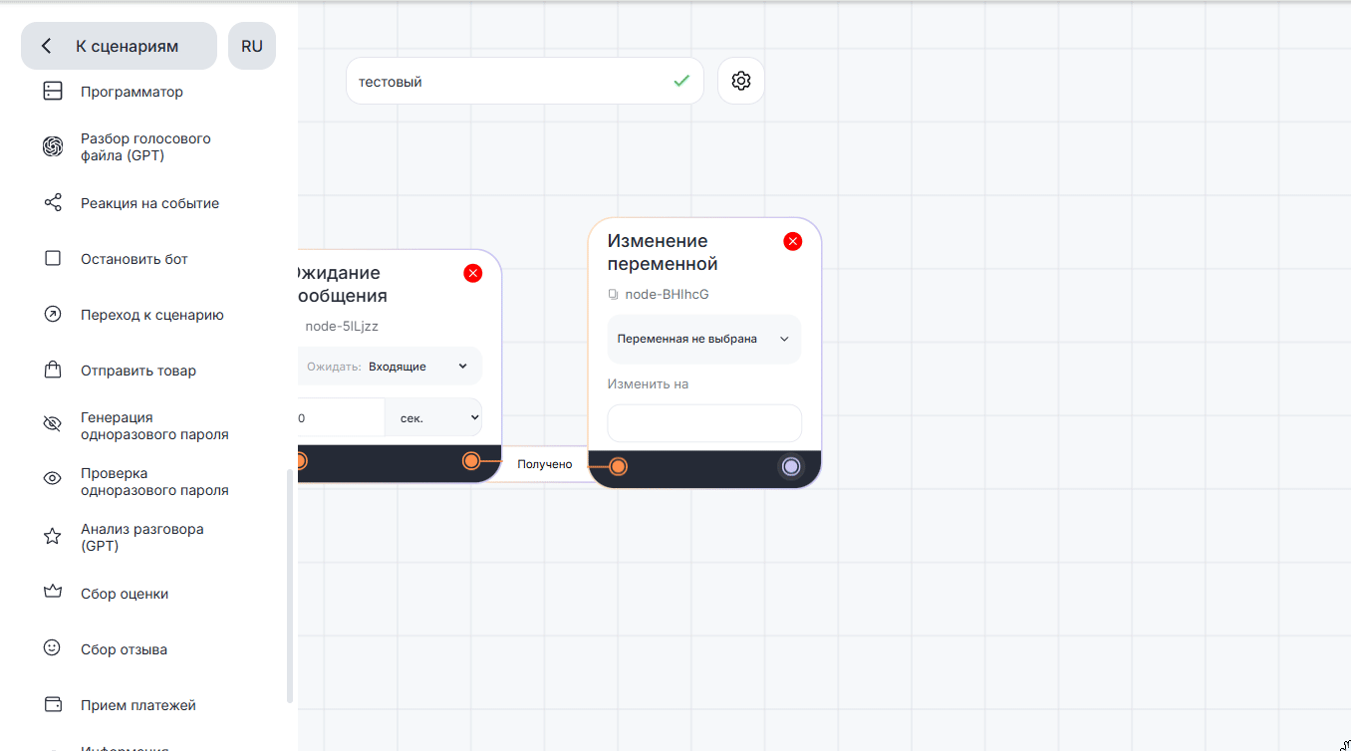Screen dimensions: 1351x751
Task: Select Переход к сценарию menu item
Action: pyautogui.click(x=151, y=315)
